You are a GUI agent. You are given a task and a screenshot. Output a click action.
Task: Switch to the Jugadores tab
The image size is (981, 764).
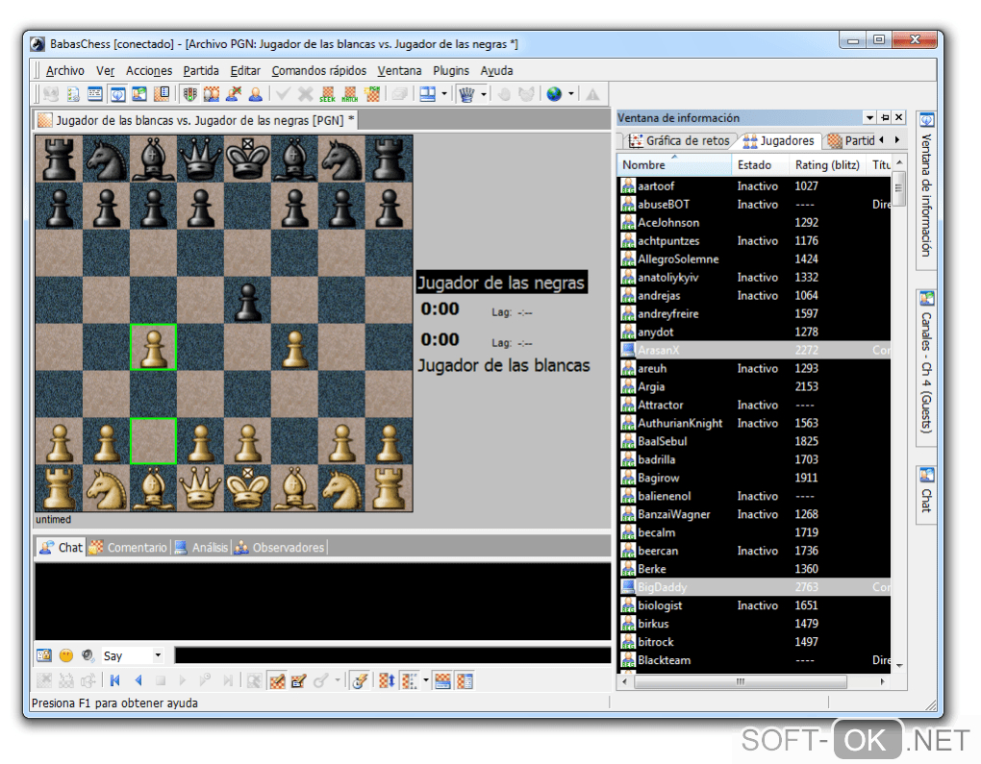coord(779,140)
